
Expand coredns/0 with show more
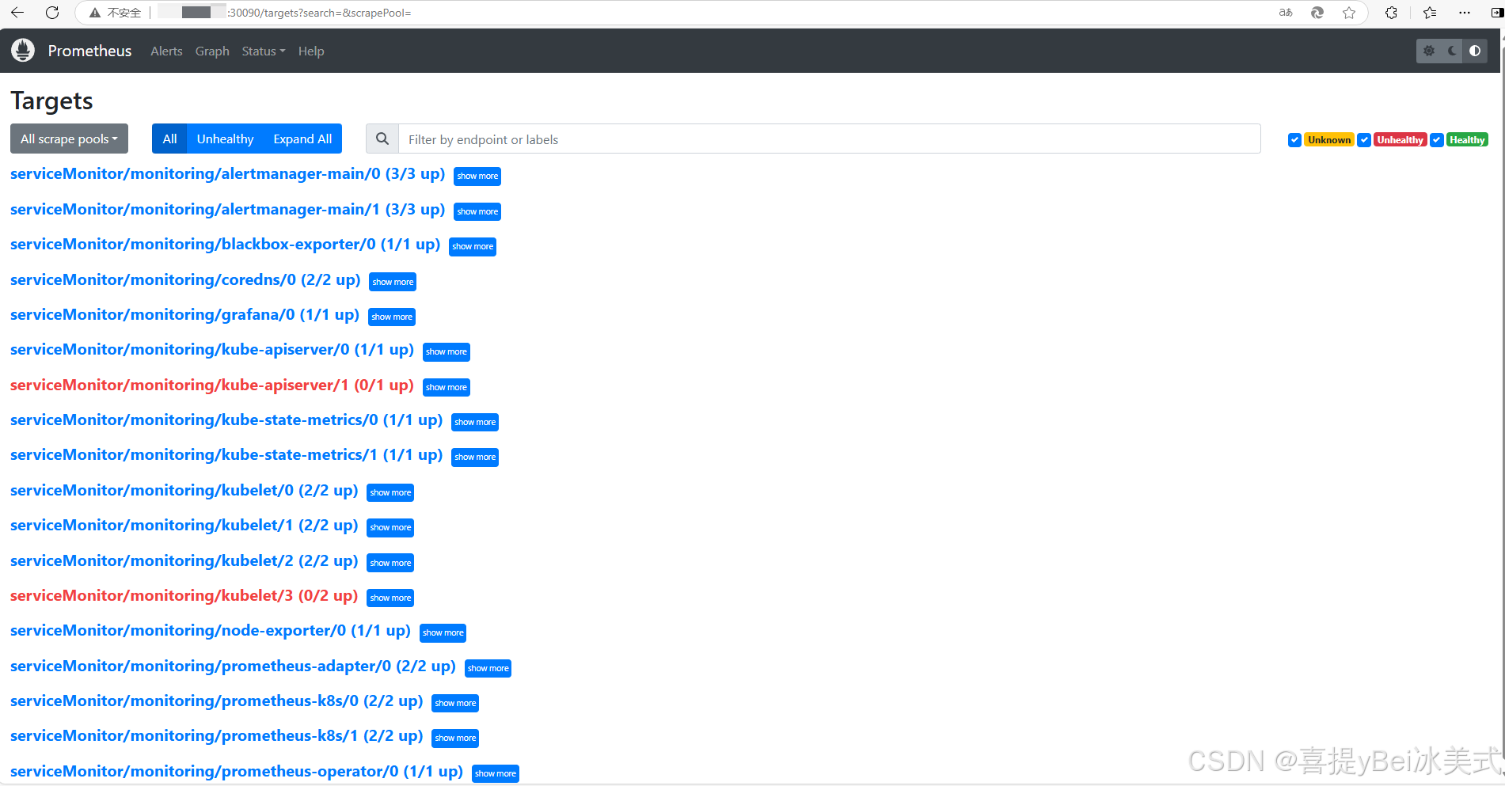(x=393, y=282)
